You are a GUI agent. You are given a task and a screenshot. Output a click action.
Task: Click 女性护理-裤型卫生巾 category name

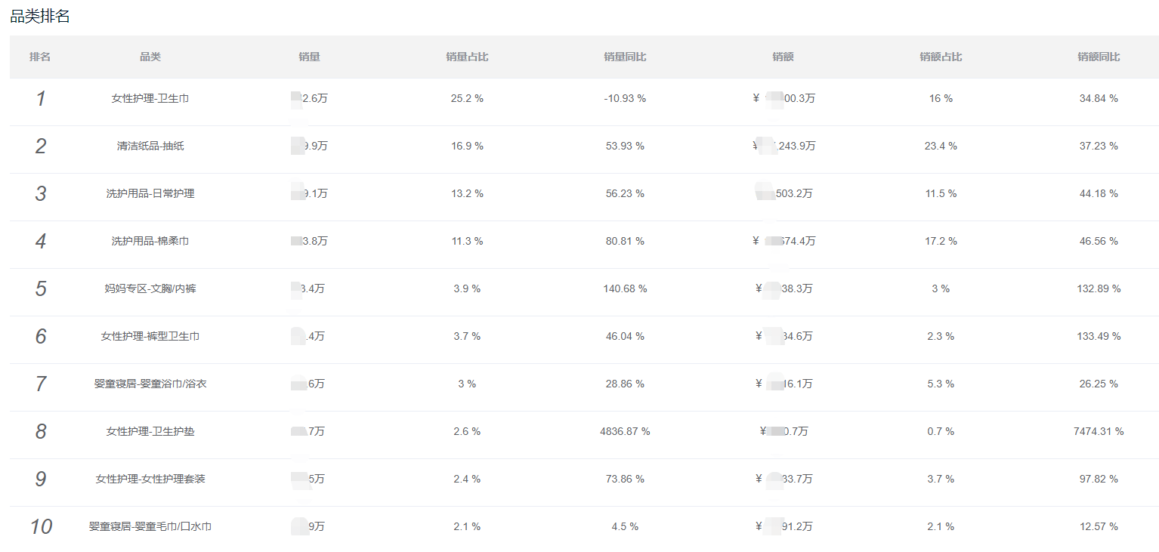click(150, 336)
